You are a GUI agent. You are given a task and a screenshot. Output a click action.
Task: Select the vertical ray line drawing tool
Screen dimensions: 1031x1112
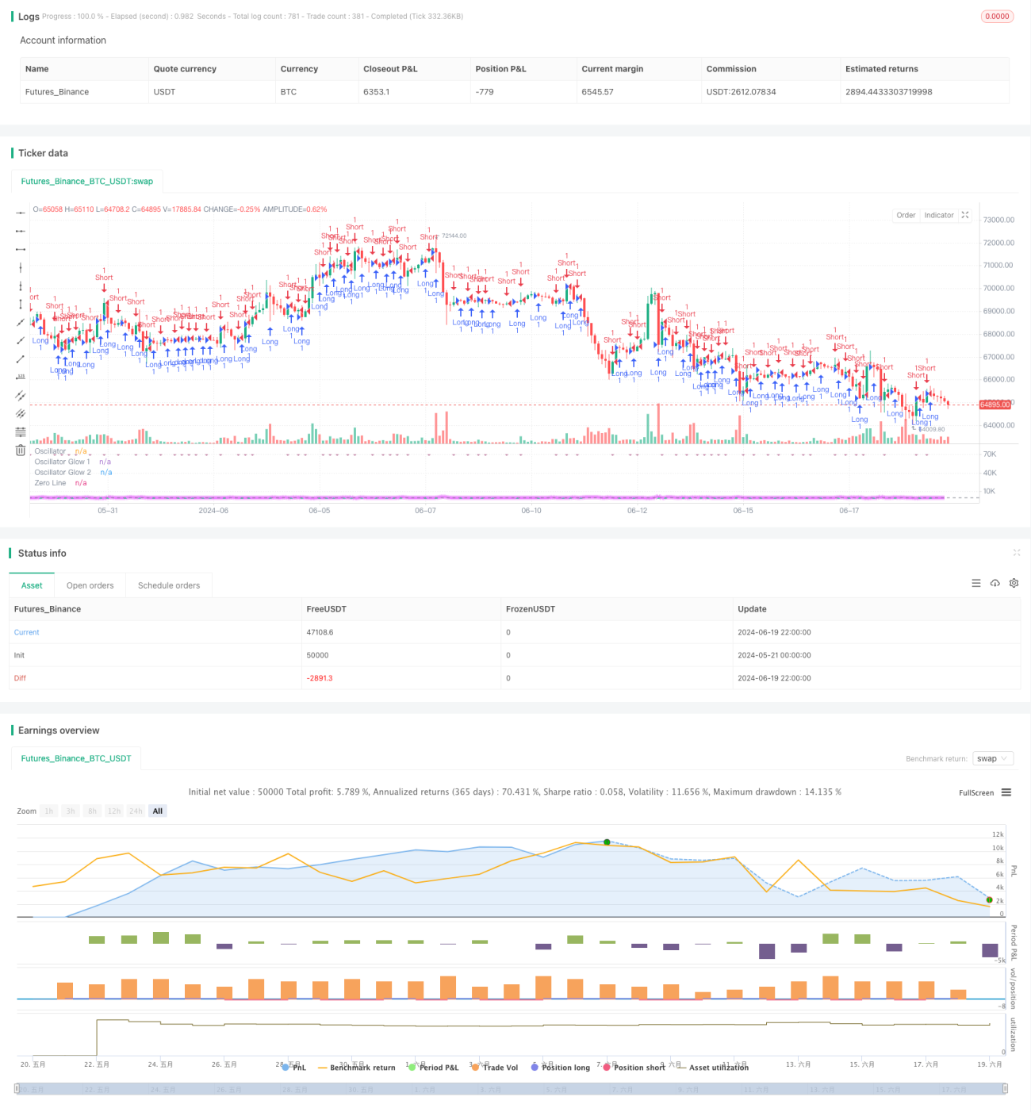tap(21, 286)
